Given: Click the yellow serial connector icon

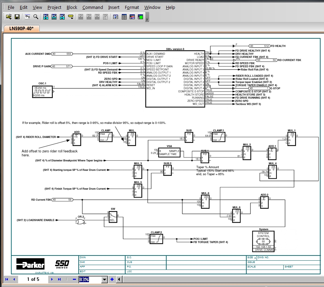Looking at the screenshot, I should click(71, 16).
